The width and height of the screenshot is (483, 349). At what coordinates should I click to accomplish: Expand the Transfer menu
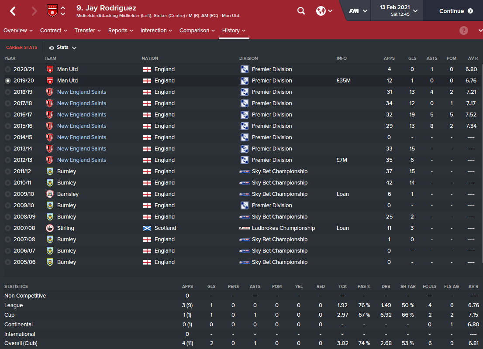(87, 31)
